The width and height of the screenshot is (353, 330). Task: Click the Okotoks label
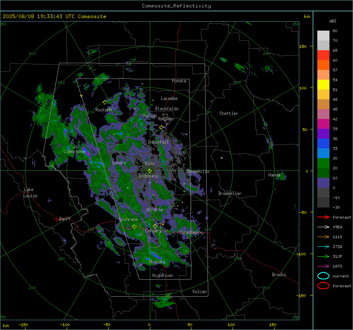click(x=157, y=262)
